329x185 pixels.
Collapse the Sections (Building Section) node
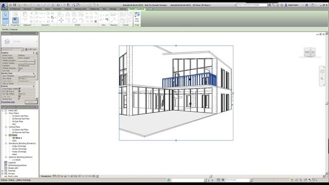6,157
